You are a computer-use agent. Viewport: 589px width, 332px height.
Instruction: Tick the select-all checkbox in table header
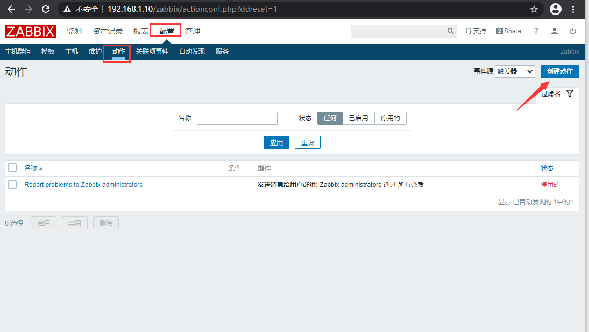(12, 168)
